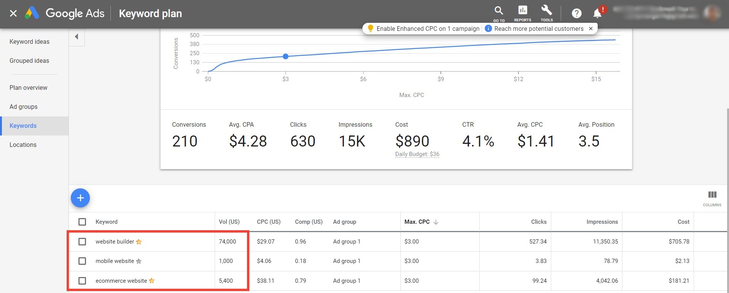
Task: Click the Help question mark icon
Action: click(576, 14)
